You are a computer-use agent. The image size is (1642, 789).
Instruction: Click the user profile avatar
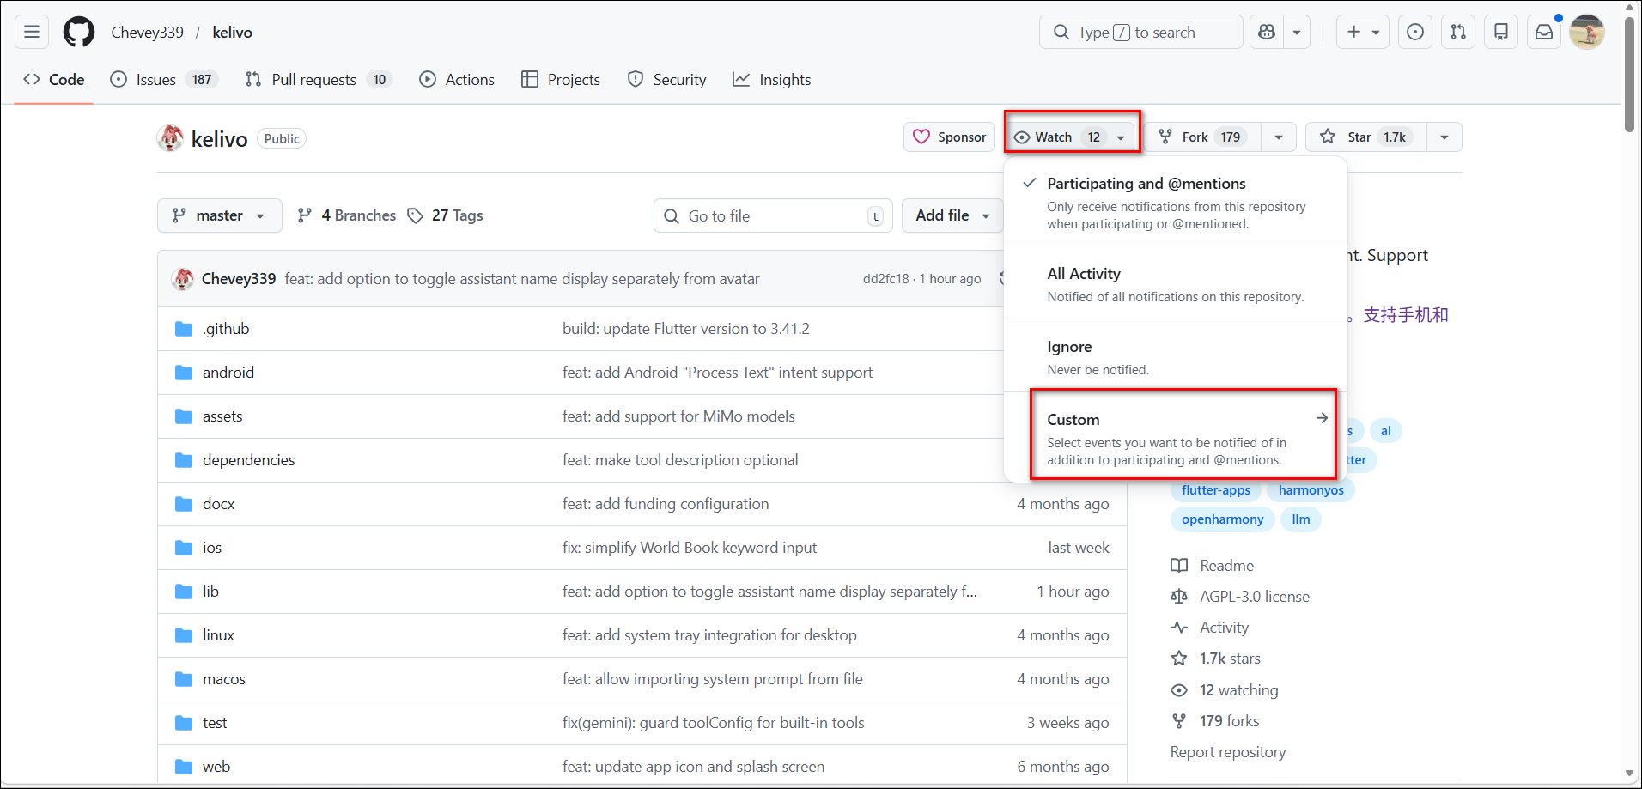tap(1586, 33)
